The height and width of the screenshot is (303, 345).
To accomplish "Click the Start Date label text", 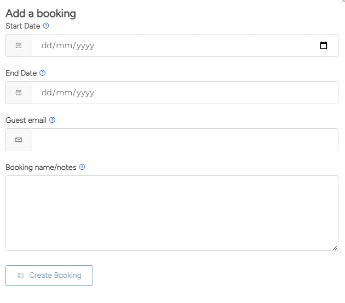I will [x=23, y=26].
